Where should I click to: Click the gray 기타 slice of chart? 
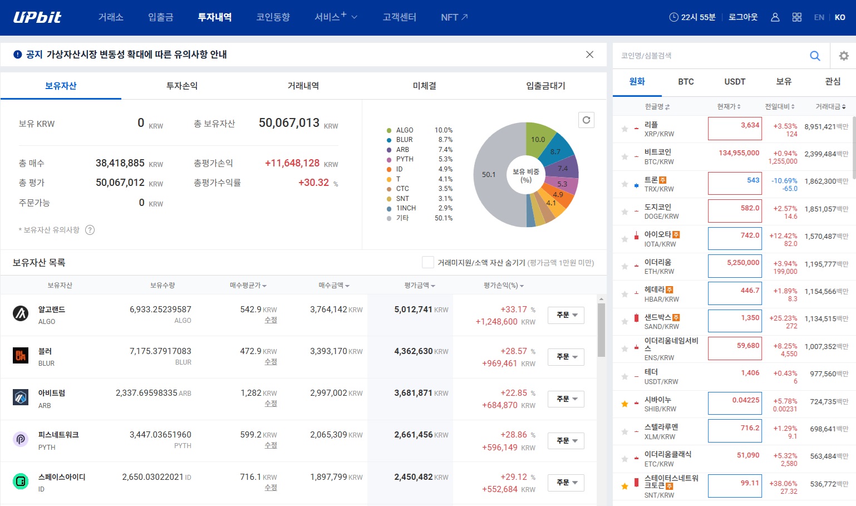coord(490,175)
